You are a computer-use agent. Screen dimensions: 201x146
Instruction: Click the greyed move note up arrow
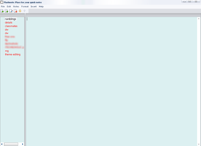[24, 11]
